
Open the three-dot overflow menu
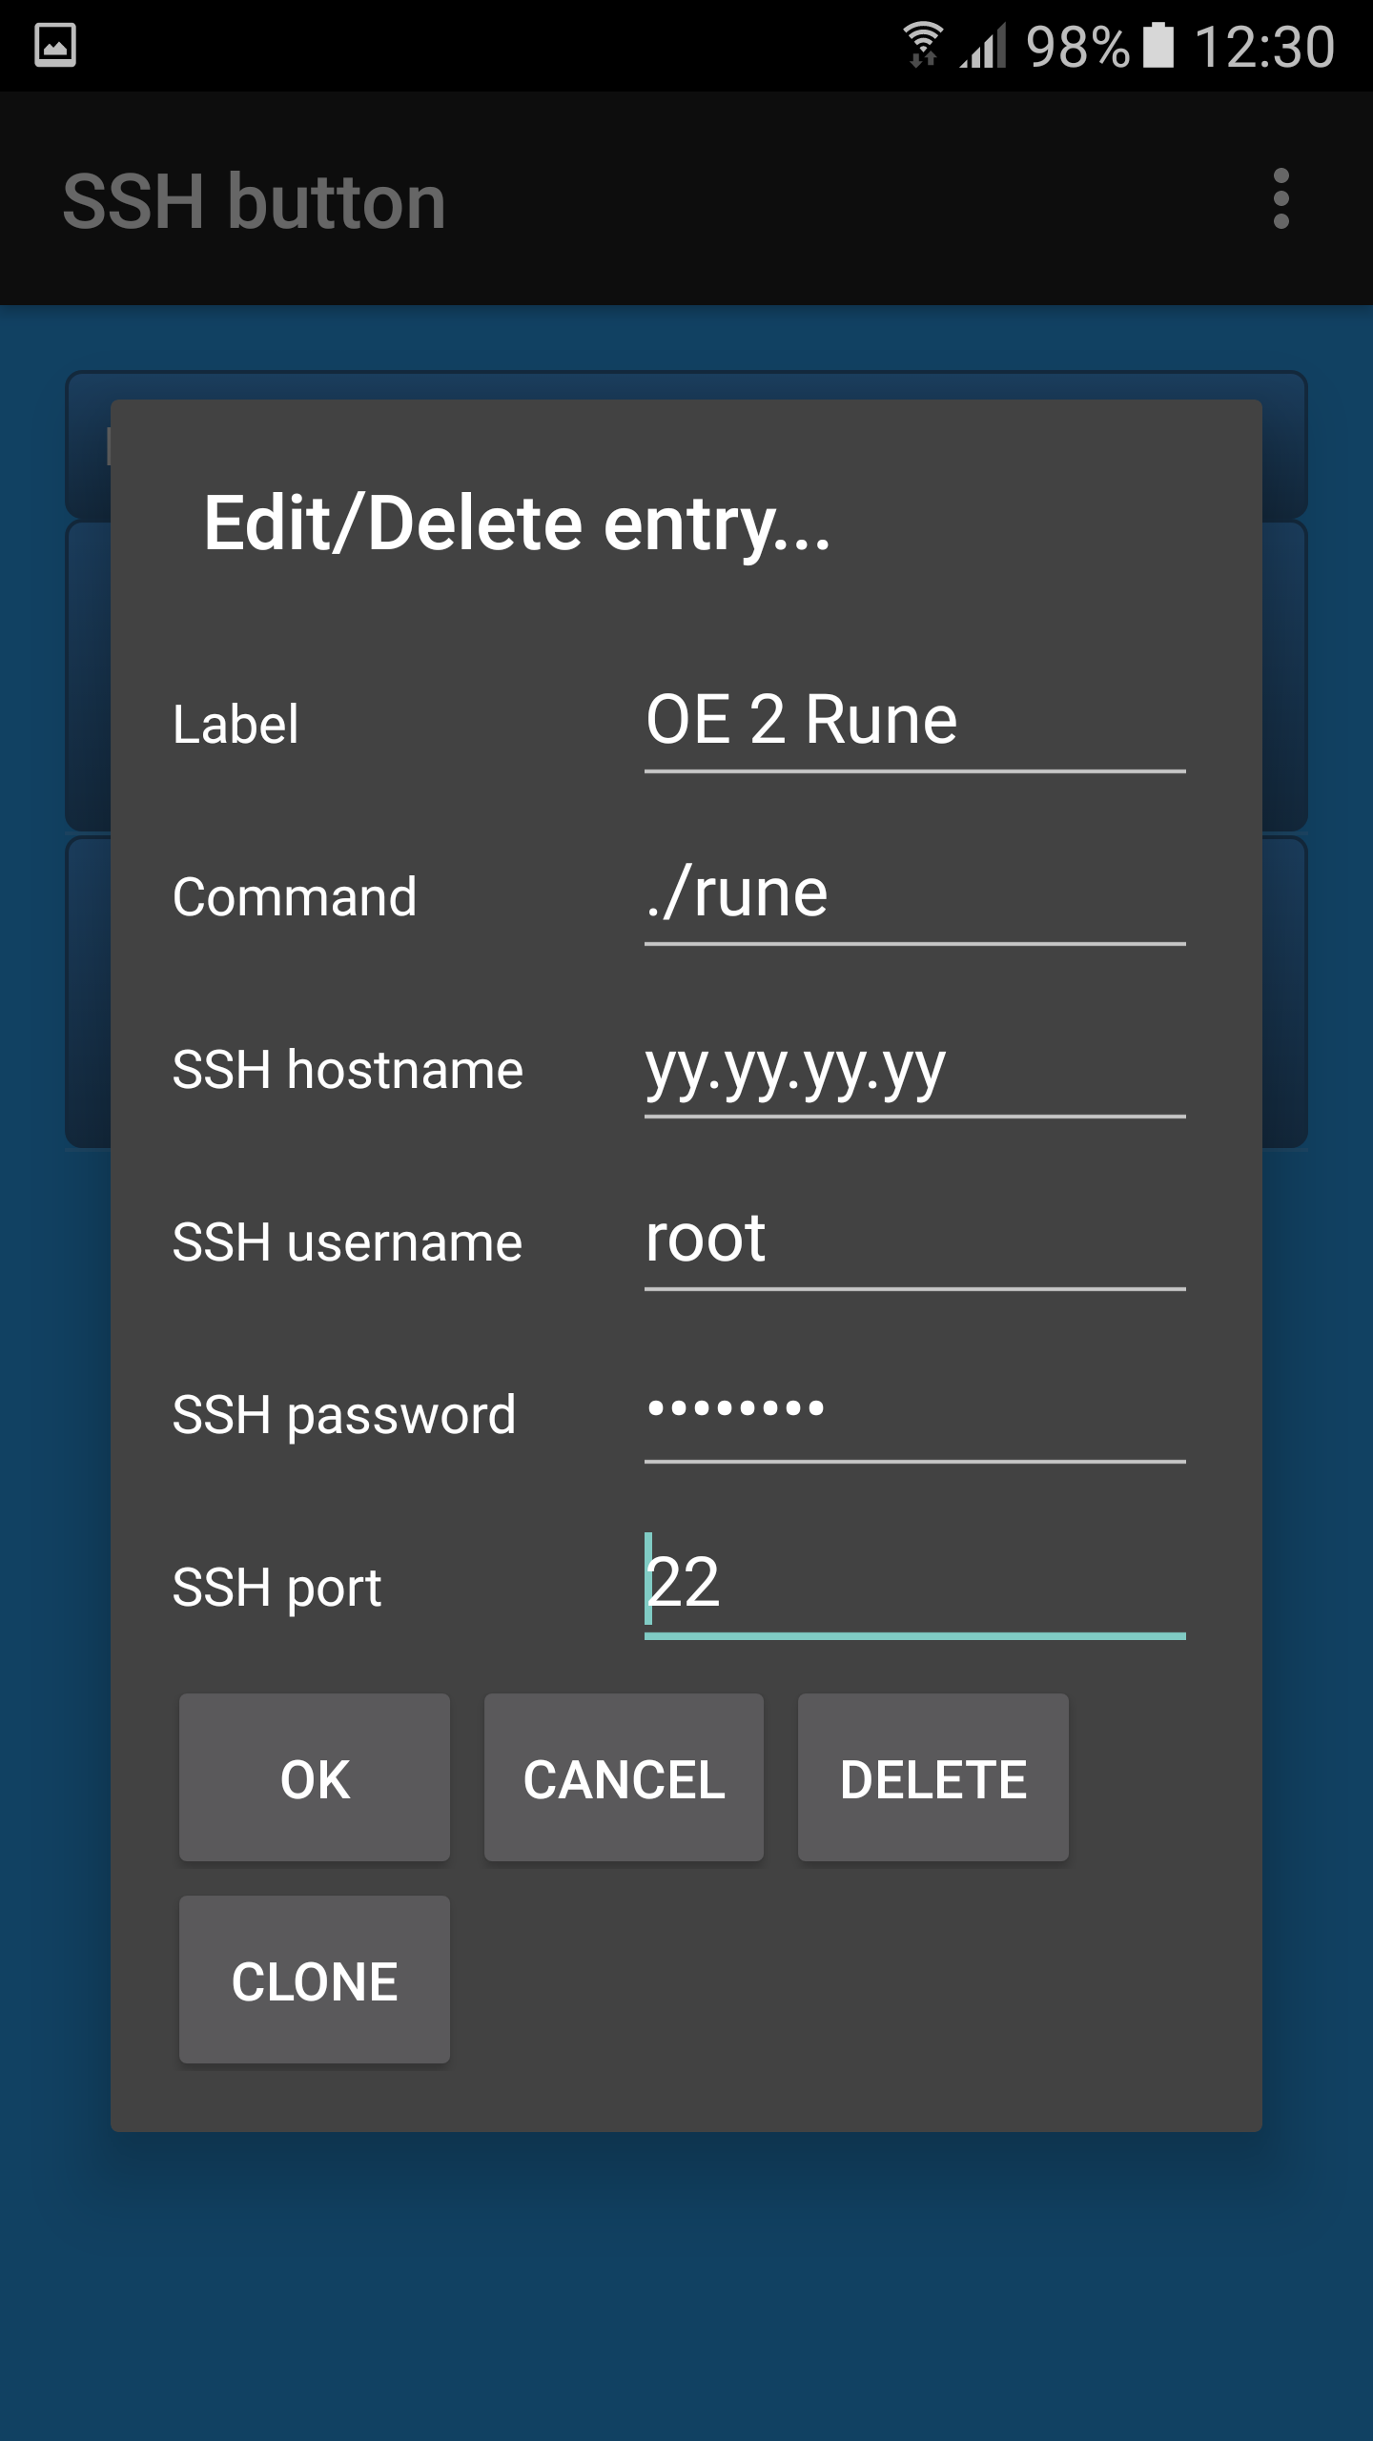coord(1281,199)
